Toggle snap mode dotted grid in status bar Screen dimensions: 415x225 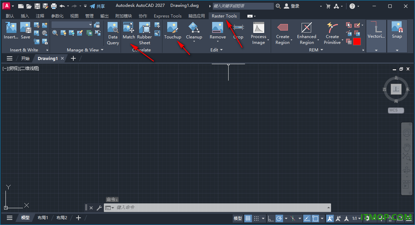(x=256, y=218)
